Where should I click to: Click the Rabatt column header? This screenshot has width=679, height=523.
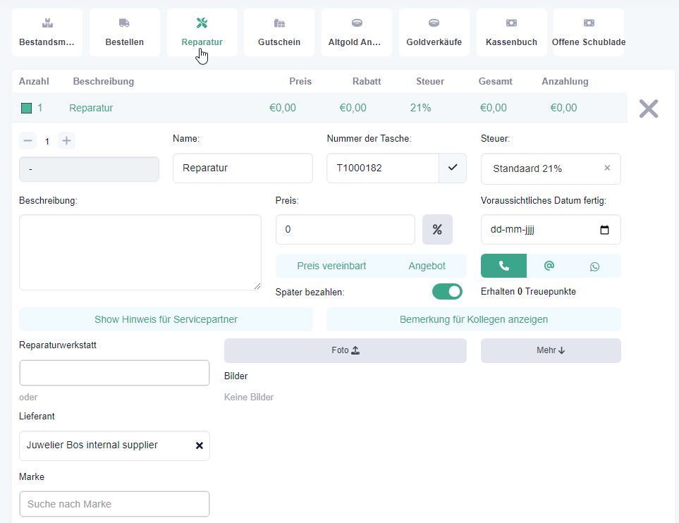tap(367, 81)
